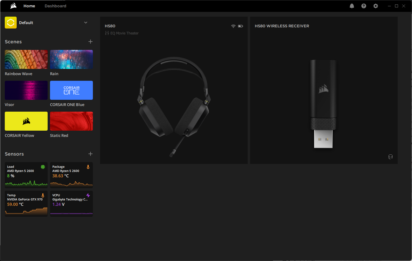The image size is (412, 261).
Task: Click the 59.00 °C GPU temperature value
Action: (x=15, y=204)
